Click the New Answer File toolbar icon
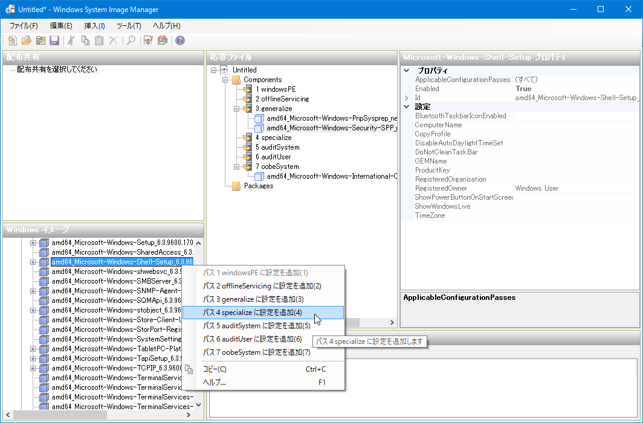The image size is (643, 423). click(12, 40)
